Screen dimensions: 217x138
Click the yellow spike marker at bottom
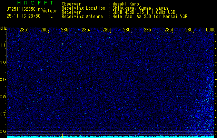[x=62, y=134]
